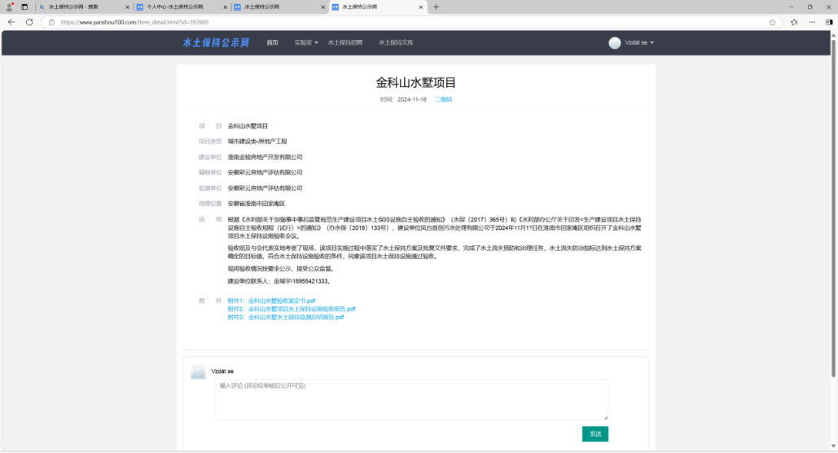The image size is (838, 453).
Task: Bookmark this page with the star icon
Action: pos(772,22)
